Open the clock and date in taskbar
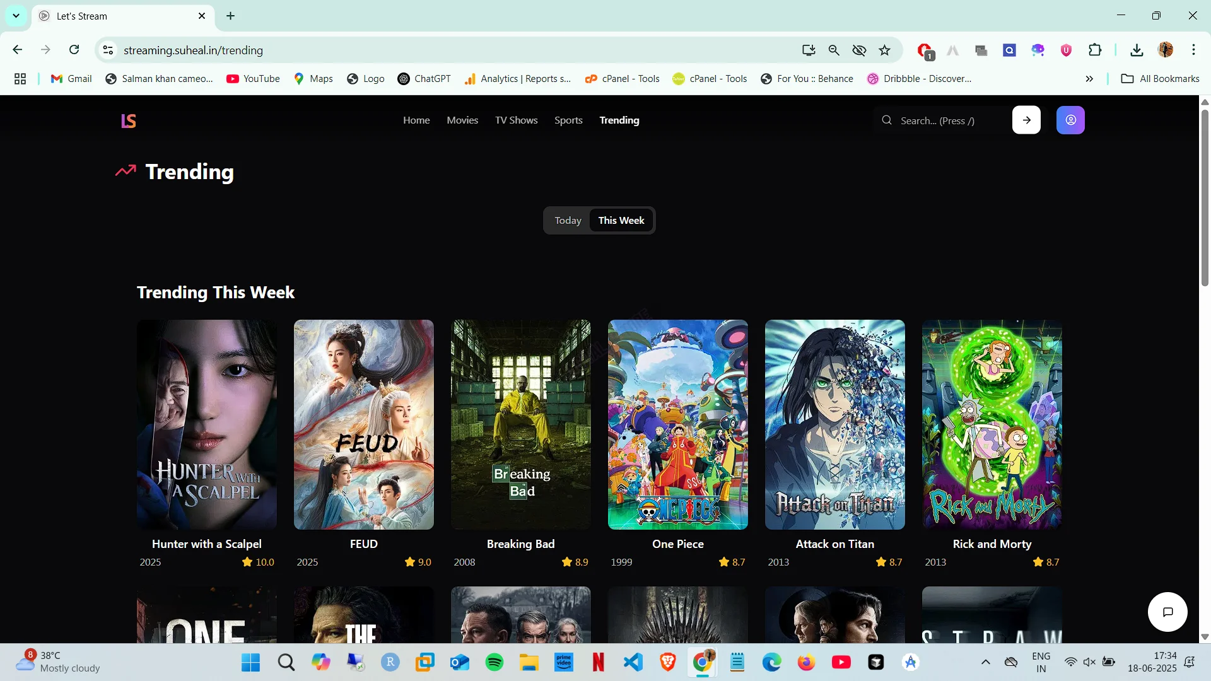Screen dimensions: 1211x681 click(x=1152, y=662)
